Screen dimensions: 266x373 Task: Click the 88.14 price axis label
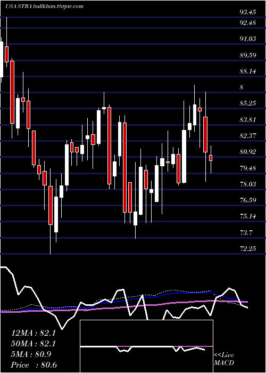[x=248, y=71]
